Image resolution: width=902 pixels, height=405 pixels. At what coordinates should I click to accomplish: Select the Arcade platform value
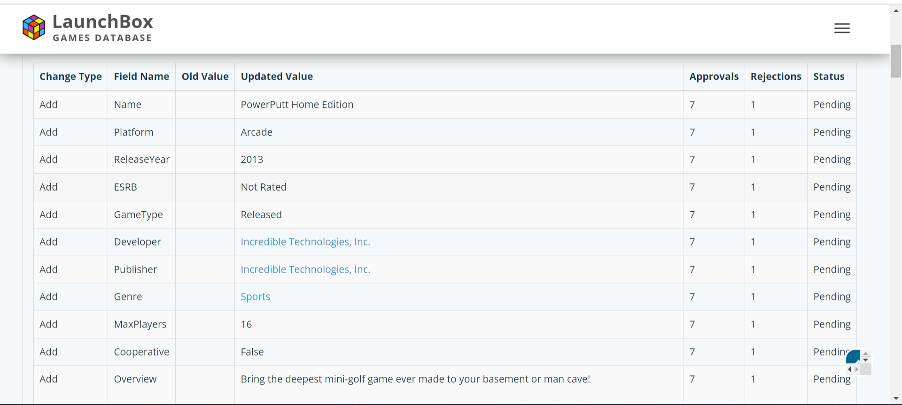[257, 132]
